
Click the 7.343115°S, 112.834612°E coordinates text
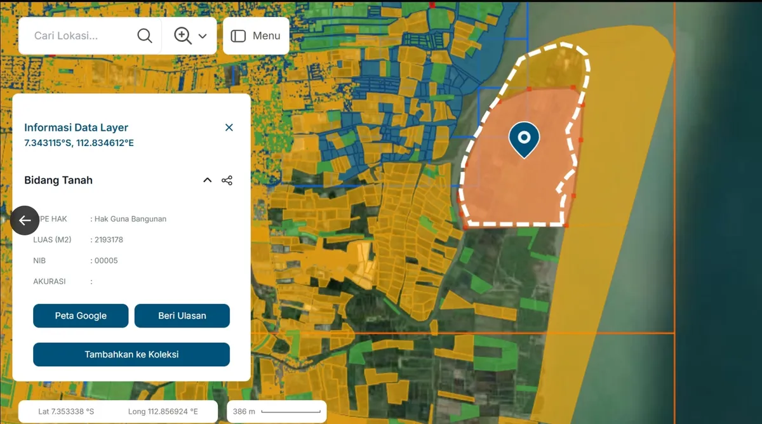pos(79,143)
